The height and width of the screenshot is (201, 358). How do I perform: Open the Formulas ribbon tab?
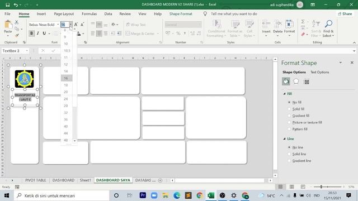coord(89,14)
